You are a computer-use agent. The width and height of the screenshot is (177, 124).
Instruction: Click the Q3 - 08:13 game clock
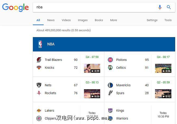tap(92, 82)
